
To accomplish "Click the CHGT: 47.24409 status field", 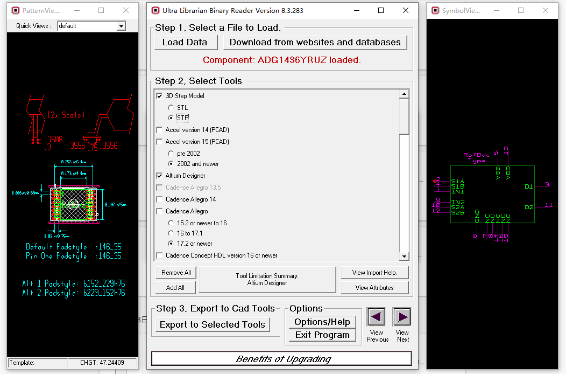I will coord(102,363).
